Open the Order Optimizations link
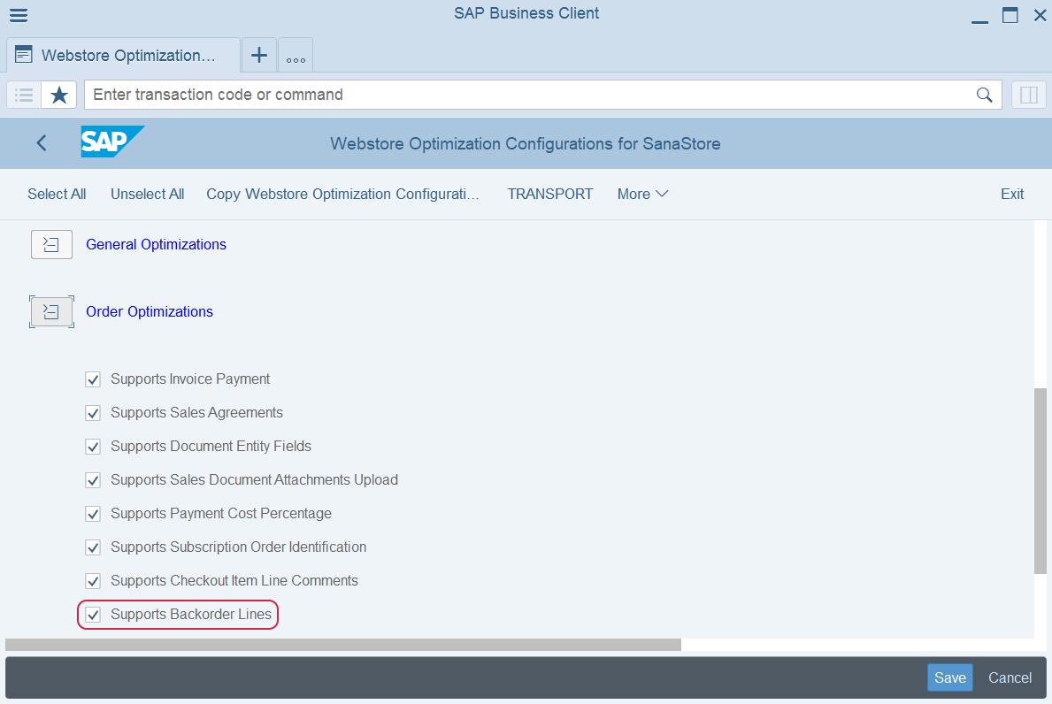 (150, 312)
